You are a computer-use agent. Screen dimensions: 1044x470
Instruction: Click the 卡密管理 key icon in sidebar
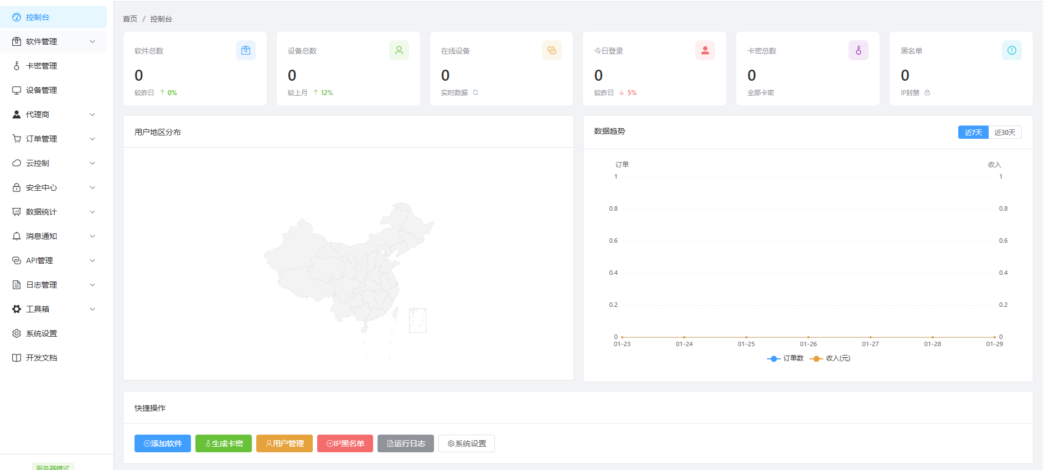point(17,66)
